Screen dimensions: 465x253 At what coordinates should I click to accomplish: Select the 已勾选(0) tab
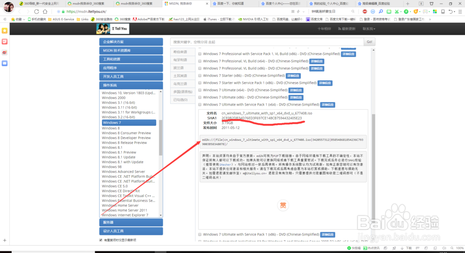pyautogui.click(x=183, y=100)
